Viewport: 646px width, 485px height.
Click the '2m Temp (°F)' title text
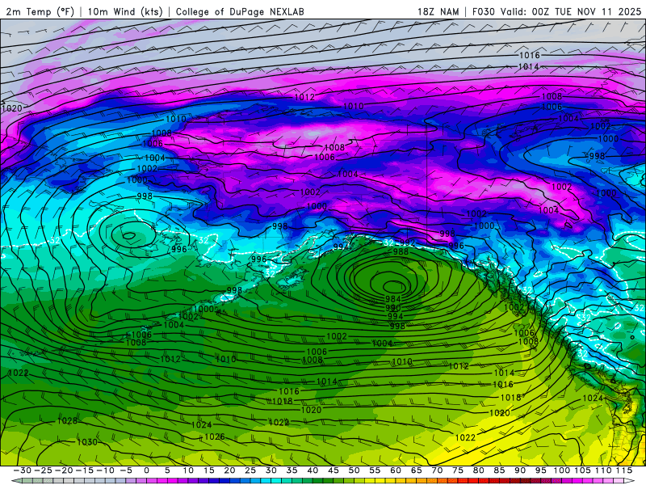[40, 11]
